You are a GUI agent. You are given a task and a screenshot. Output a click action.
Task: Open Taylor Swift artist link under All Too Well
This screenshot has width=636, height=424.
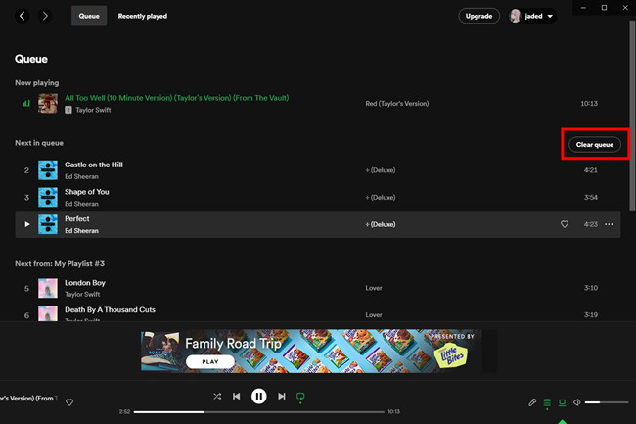(93, 110)
